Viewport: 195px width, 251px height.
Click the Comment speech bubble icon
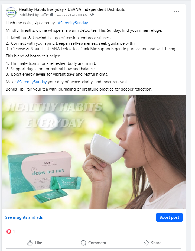coord(83,243)
